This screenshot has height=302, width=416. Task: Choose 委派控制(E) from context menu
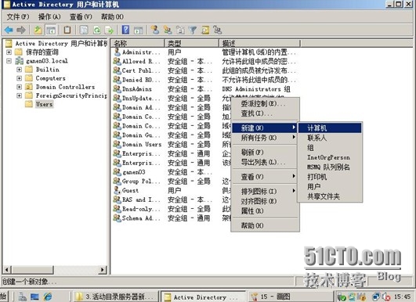pyautogui.click(x=266, y=103)
